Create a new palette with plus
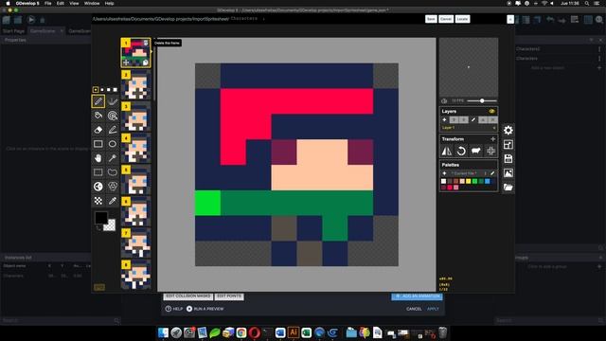The image size is (606, 341). (x=444, y=173)
